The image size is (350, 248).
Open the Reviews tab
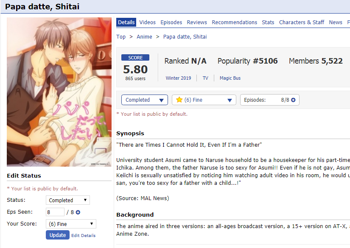point(197,22)
